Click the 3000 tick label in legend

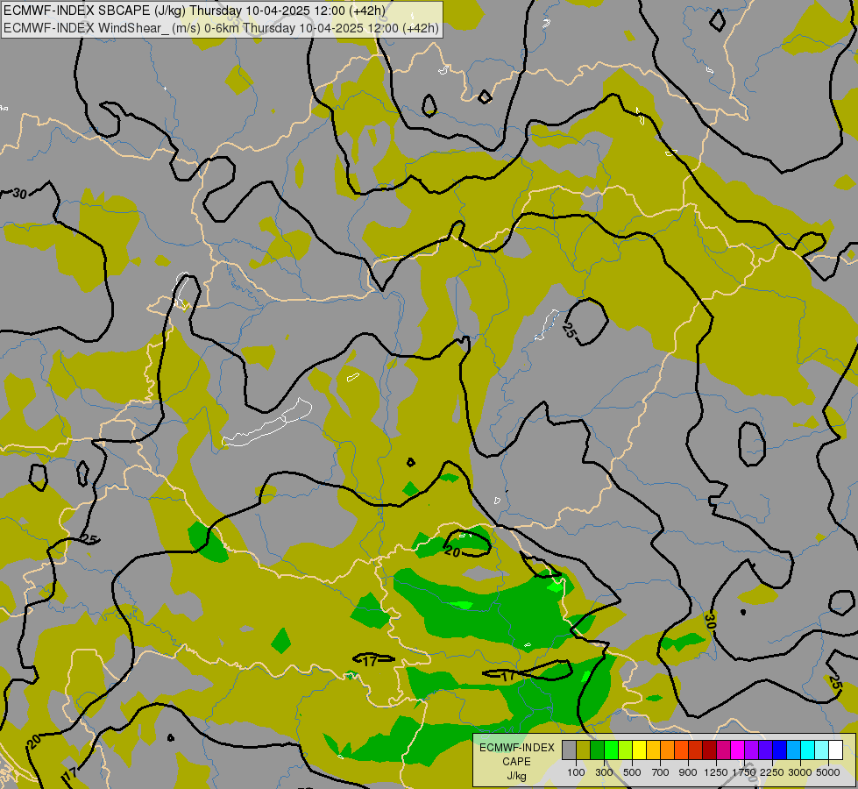click(800, 772)
